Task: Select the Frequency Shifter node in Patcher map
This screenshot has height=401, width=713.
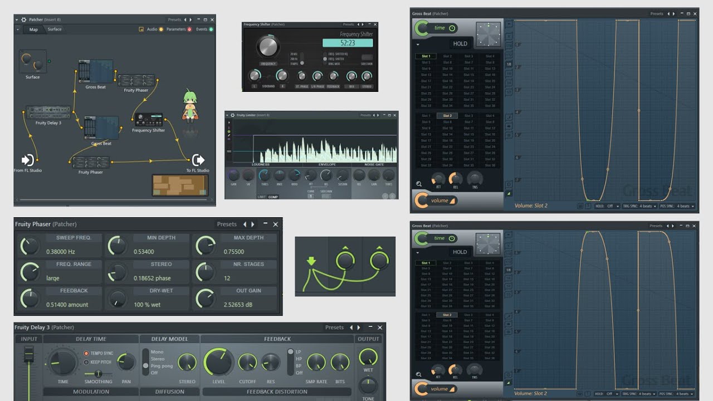Action: click(148, 120)
